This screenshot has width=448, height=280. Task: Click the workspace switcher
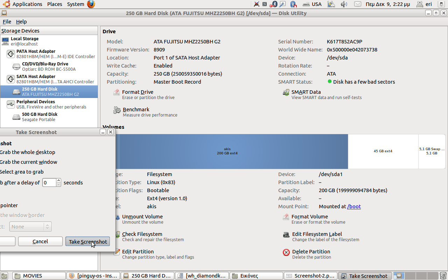[415, 276]
